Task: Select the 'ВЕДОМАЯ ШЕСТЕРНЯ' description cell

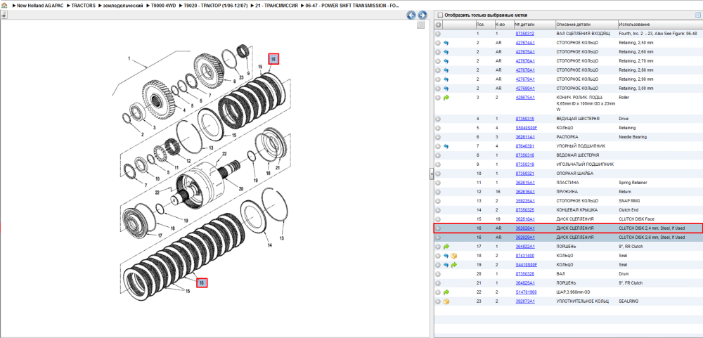Action: click(577, 155)
